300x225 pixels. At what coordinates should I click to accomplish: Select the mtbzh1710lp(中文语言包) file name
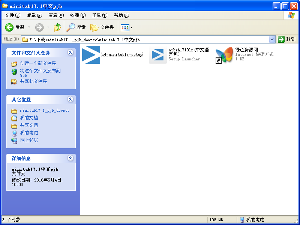click(189, 52)
